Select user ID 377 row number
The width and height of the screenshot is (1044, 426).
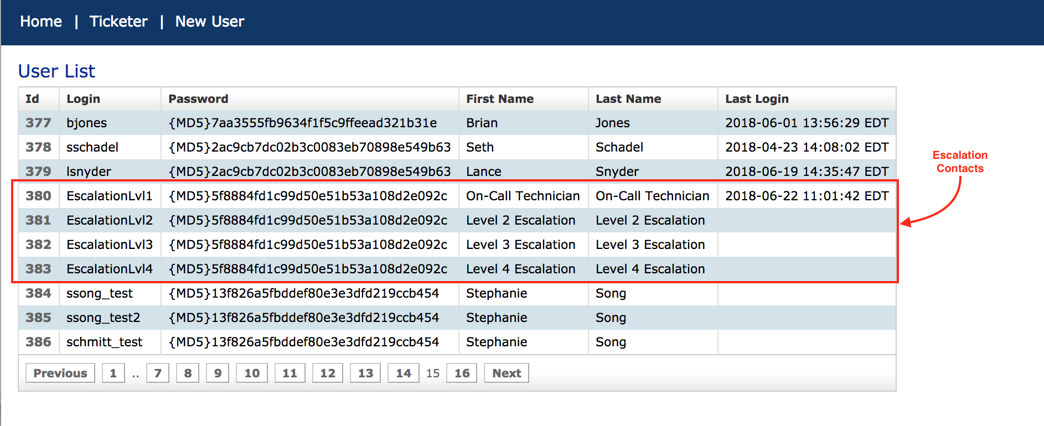coord(38,123)
